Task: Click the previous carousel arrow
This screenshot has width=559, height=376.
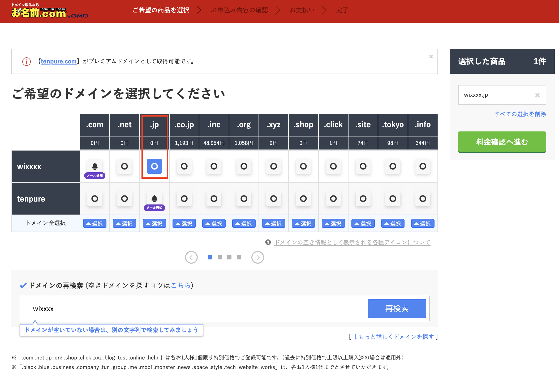Action: click(191, 257)
